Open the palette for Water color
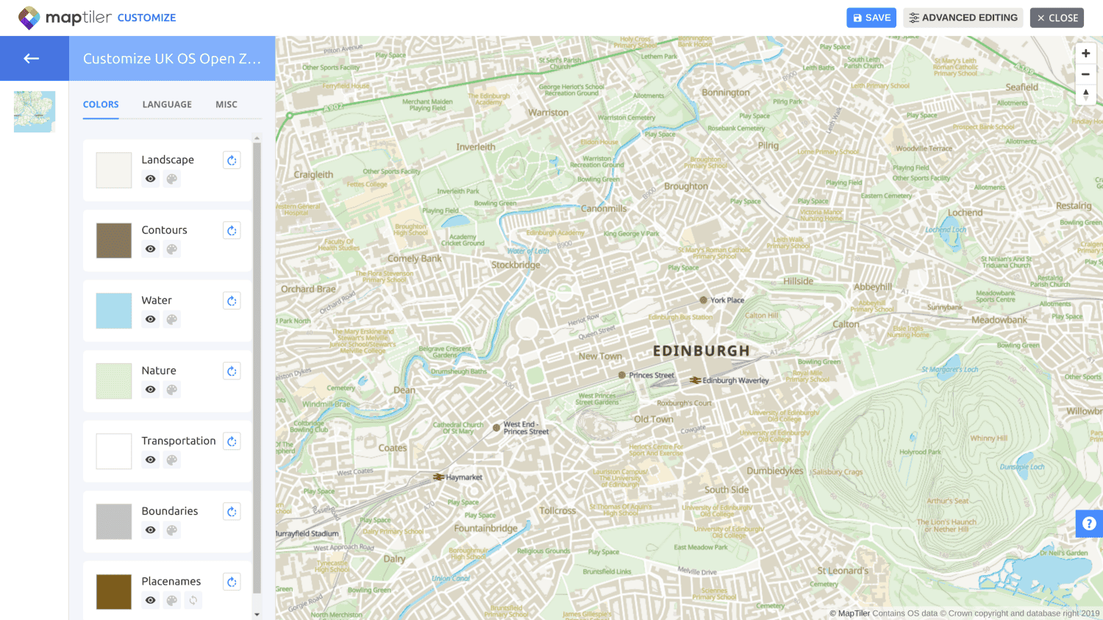 [171, 319]
